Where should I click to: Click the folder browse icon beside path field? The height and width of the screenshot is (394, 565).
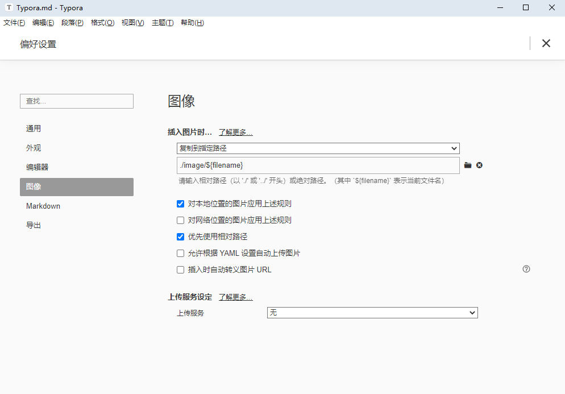pos(468,165)
